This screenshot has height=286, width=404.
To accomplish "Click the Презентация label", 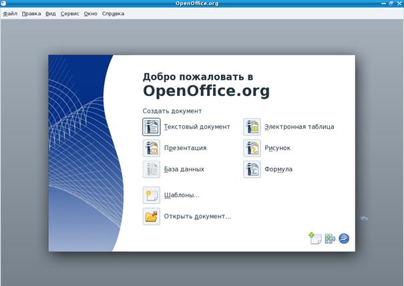I will [x=185, y=148].
